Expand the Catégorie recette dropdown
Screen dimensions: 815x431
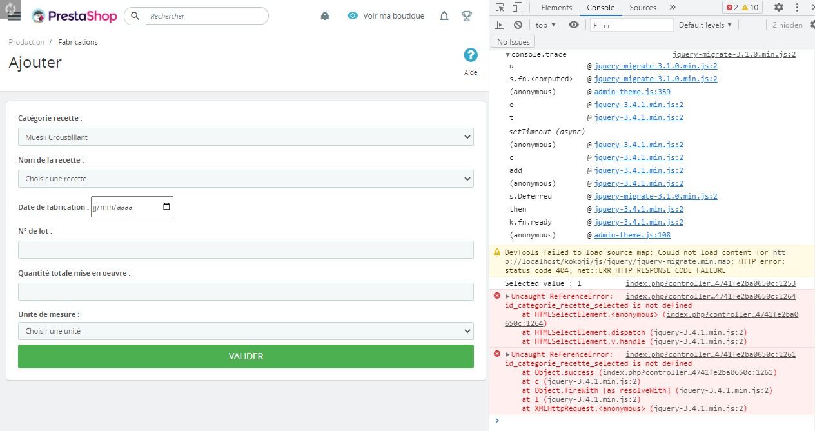[x=246, y=137]
